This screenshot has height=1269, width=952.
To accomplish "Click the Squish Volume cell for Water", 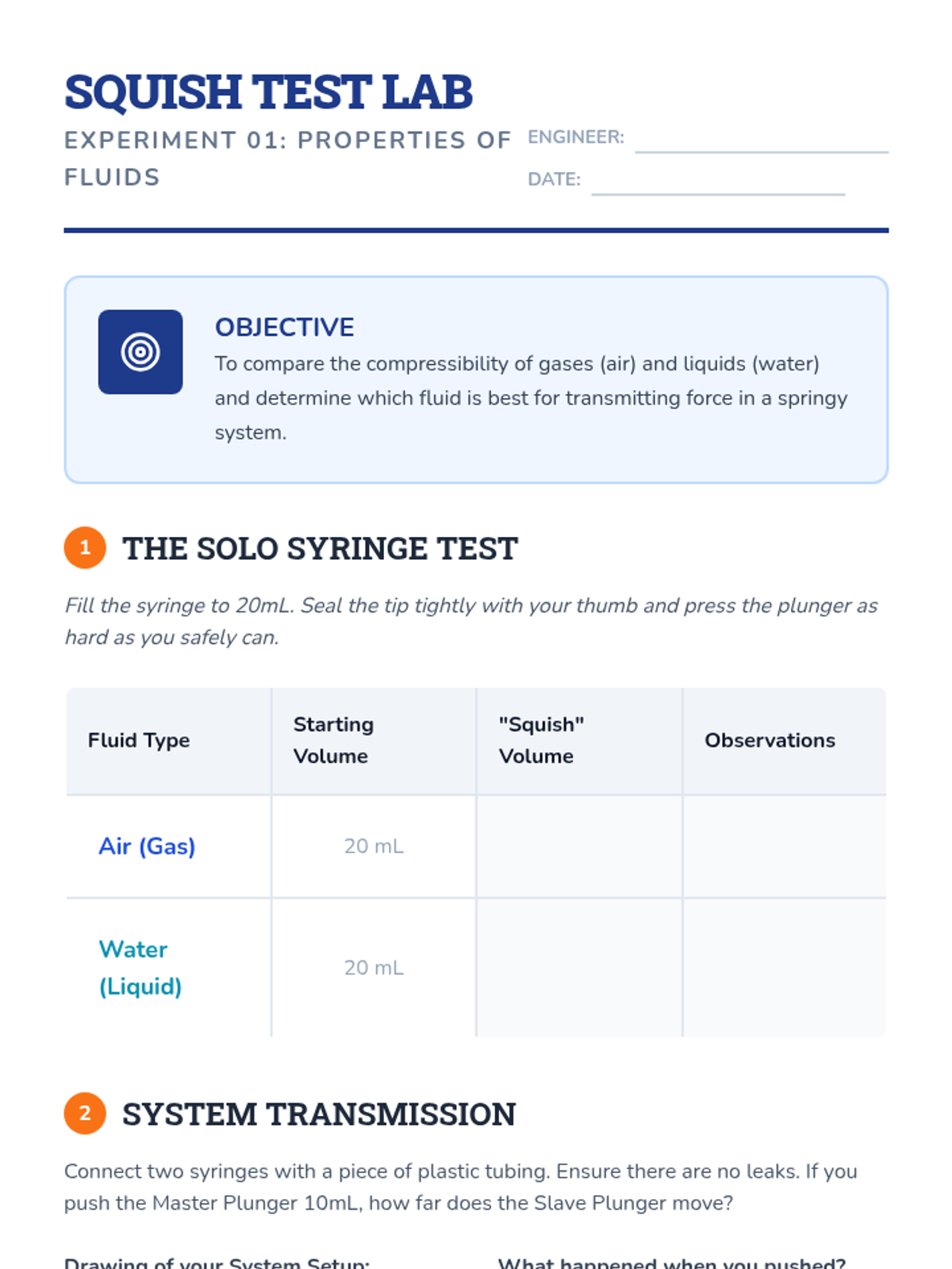I will (579, 968).
